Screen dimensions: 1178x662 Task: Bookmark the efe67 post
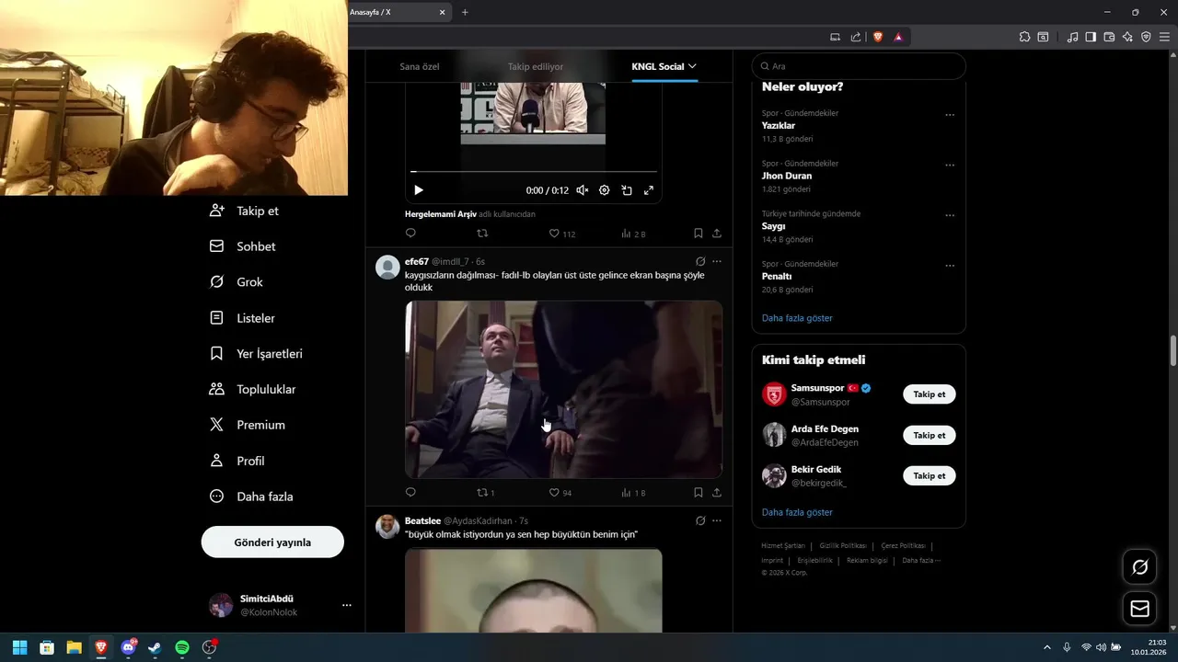coord(699,493)
